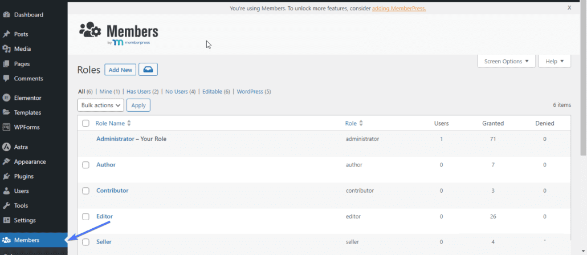Click the 'seller' slug text

pos(352,242)
